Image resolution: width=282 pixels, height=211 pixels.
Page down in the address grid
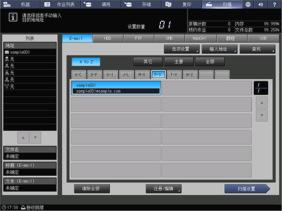(x=262, y=115)
